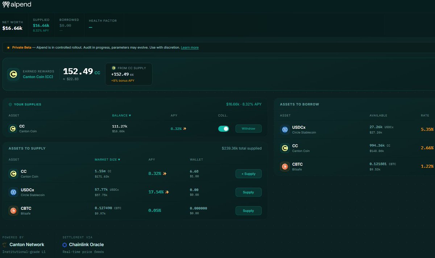Click the 0.05% CBTC supply APY
Screen dimensions: 435x258
point(155,210)
